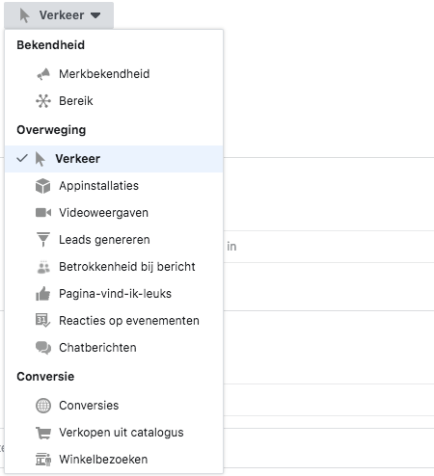The height and width of the screenshot is (476, 434).
Task: Choose Videoweergaven from the list
Action: [x=114, y=213]
